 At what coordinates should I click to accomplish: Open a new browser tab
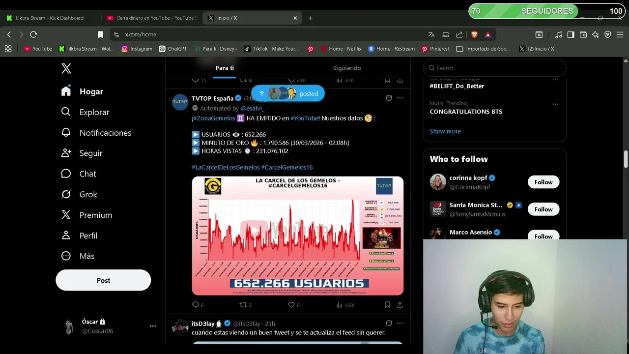(x=310, y=18)
